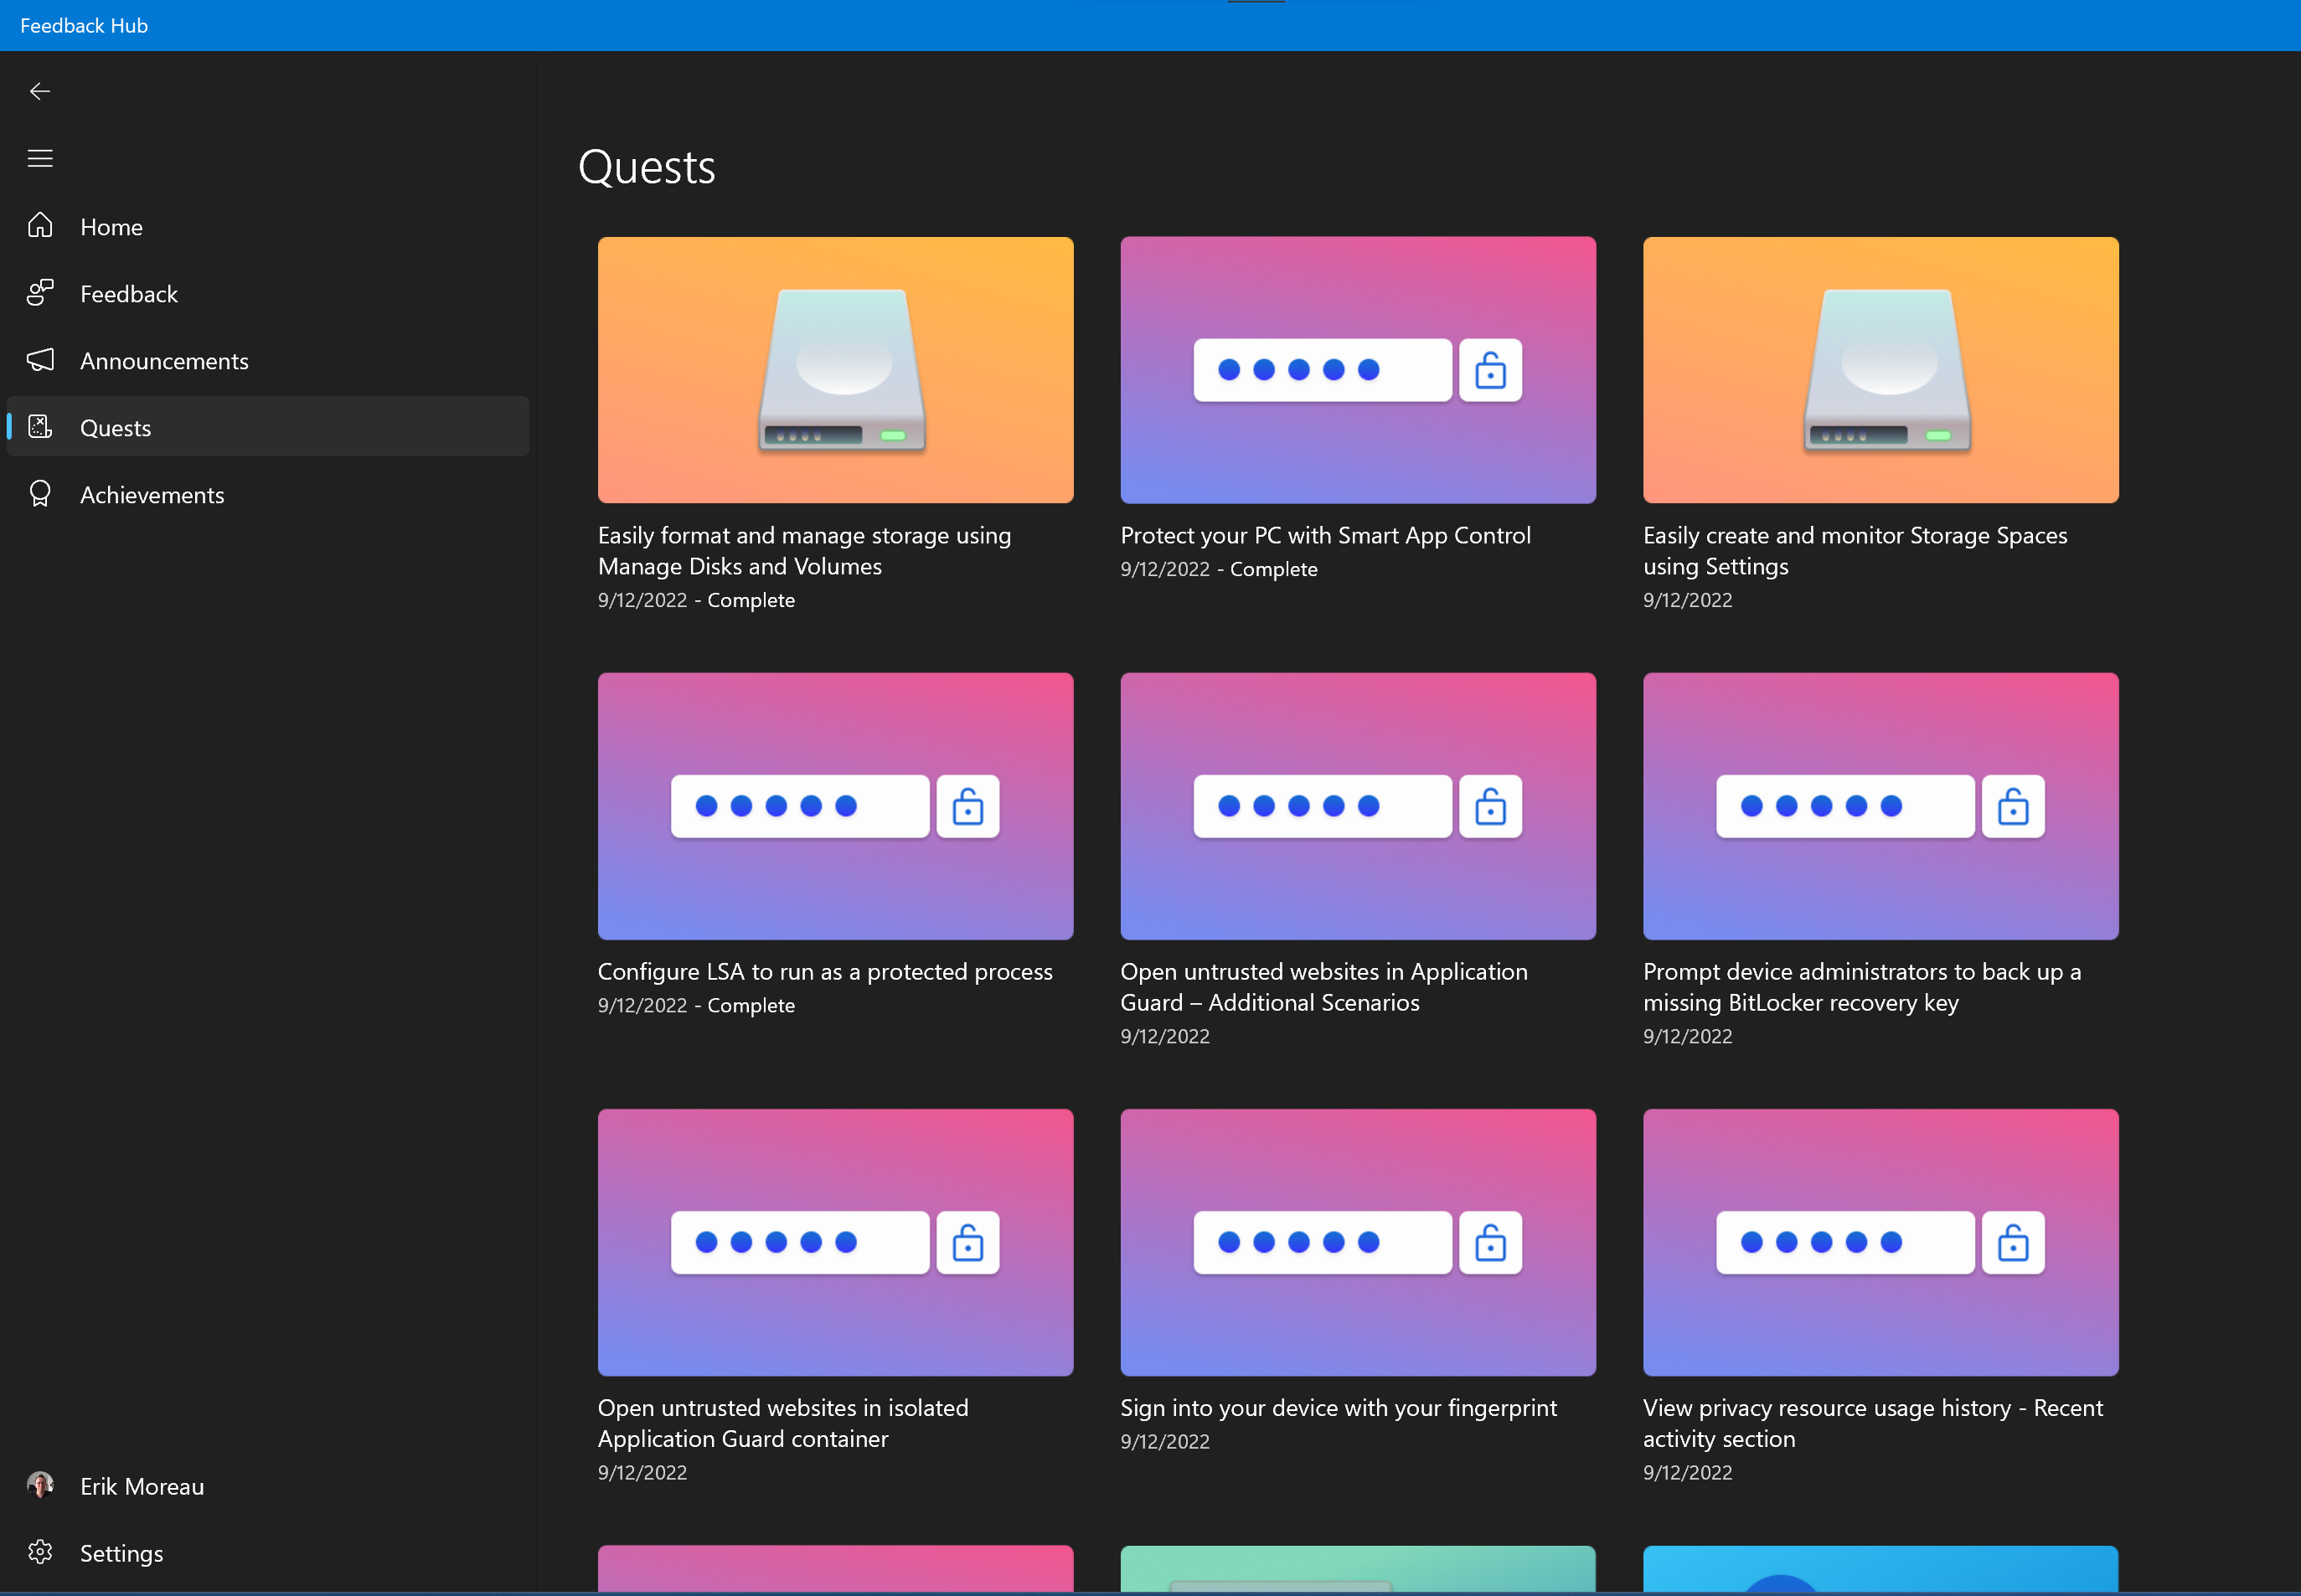Open the Smart App Control quest thumbnail
The width and height of the screenshot is (2301, 1596).
pyautogui.click(x=1358, y=370)
